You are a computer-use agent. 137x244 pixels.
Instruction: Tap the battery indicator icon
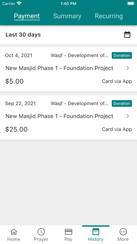pos(131,4)
